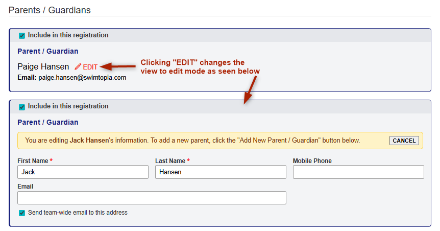
Task: Click the "First Name" required field label
Action: [x=35, y=161]
